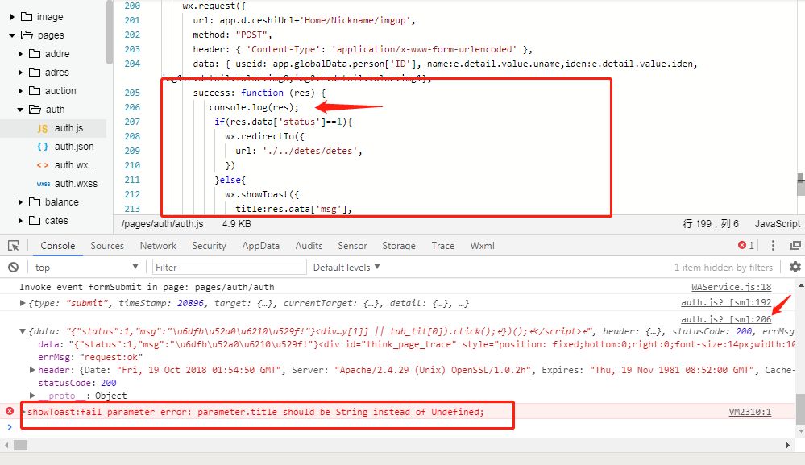Image resolution: width=805 pixels, height=465 pixels.
Task: Click the '行 199，列 6' cursor position
Action: (x=711, y=224)
